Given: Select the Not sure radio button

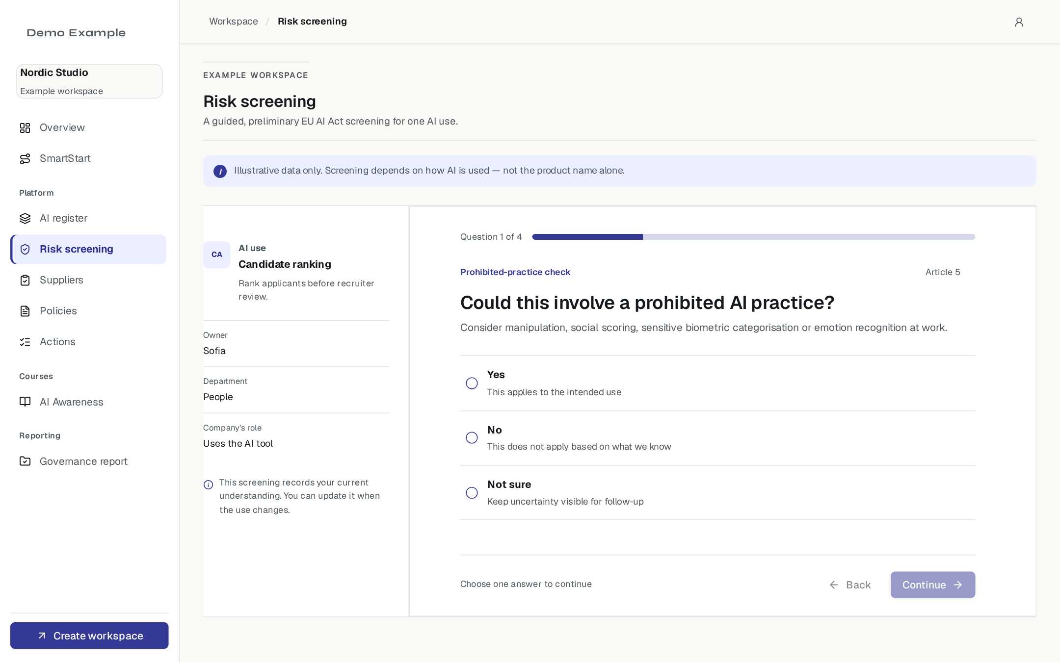Looking at the screenshot, I should tap(472, 493).
